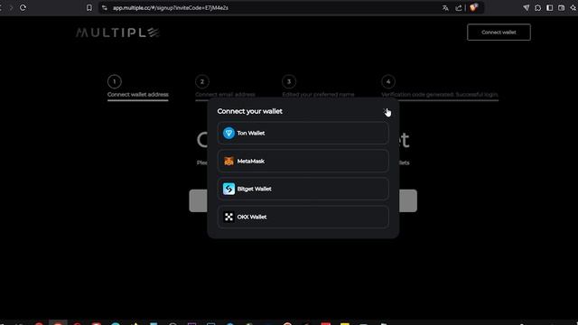
Task: Focus the address bar URL
Action: click(171, 8)
